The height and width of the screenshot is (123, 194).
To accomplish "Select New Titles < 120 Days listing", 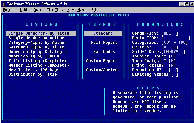I will pos(34,70).
